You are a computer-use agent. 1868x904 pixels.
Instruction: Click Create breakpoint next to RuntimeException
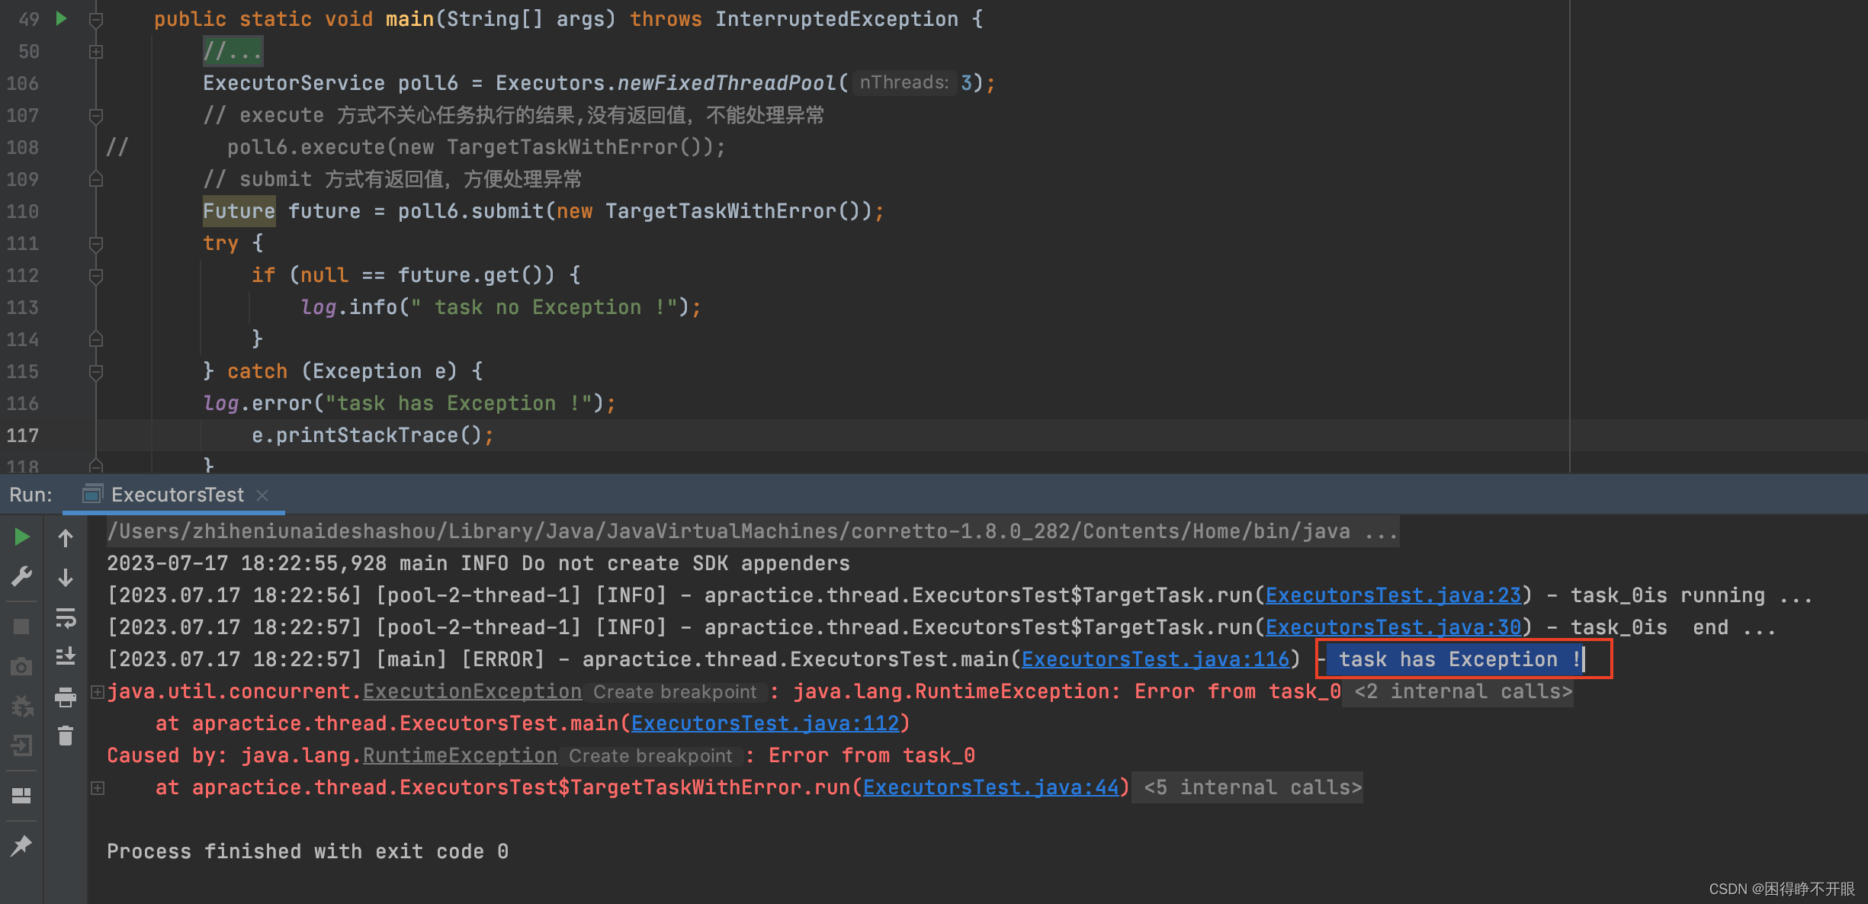tap(650, 756)
